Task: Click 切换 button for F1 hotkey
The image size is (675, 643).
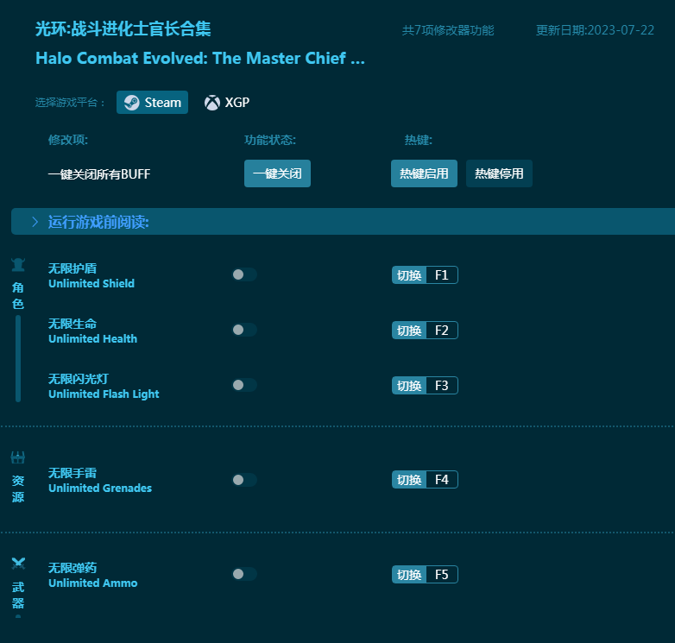Action: (409, 275)
